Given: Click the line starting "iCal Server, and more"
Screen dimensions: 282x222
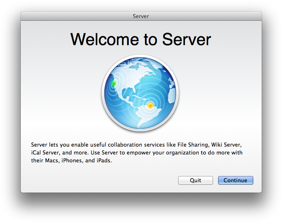Looking at the screenshot, I should [x=137, y=152].
